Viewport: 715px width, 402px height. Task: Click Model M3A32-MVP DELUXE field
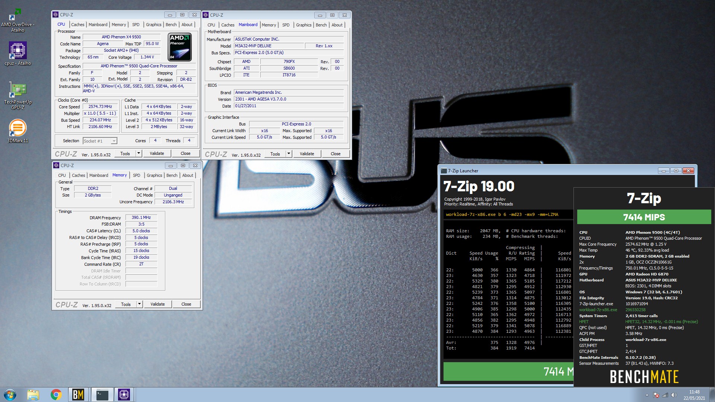point(268,46)
